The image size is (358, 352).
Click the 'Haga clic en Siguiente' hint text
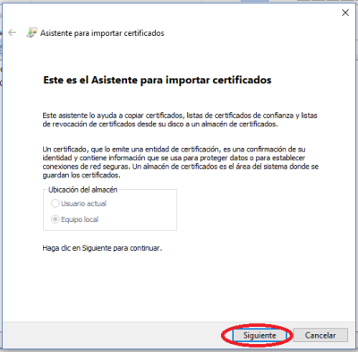click(102, 248)
